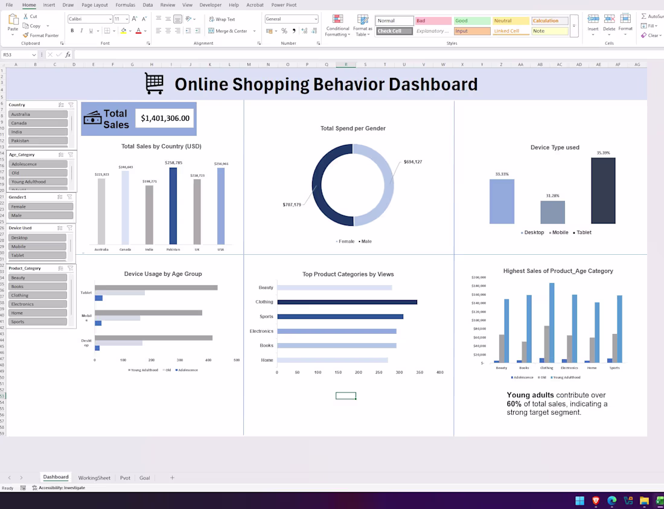The width and height of the screenshot is (664, 509).
Task: Toggle Wrap Text
Action: point(222,19)
